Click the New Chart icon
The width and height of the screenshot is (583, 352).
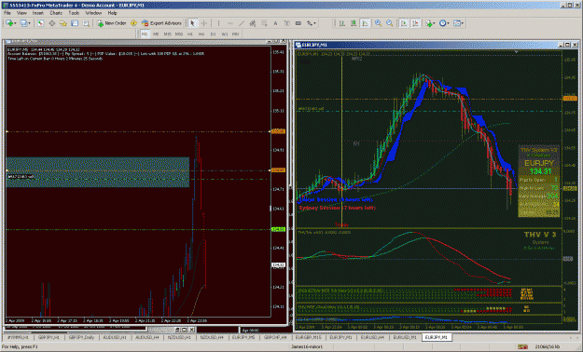click(x=9, y=23)
